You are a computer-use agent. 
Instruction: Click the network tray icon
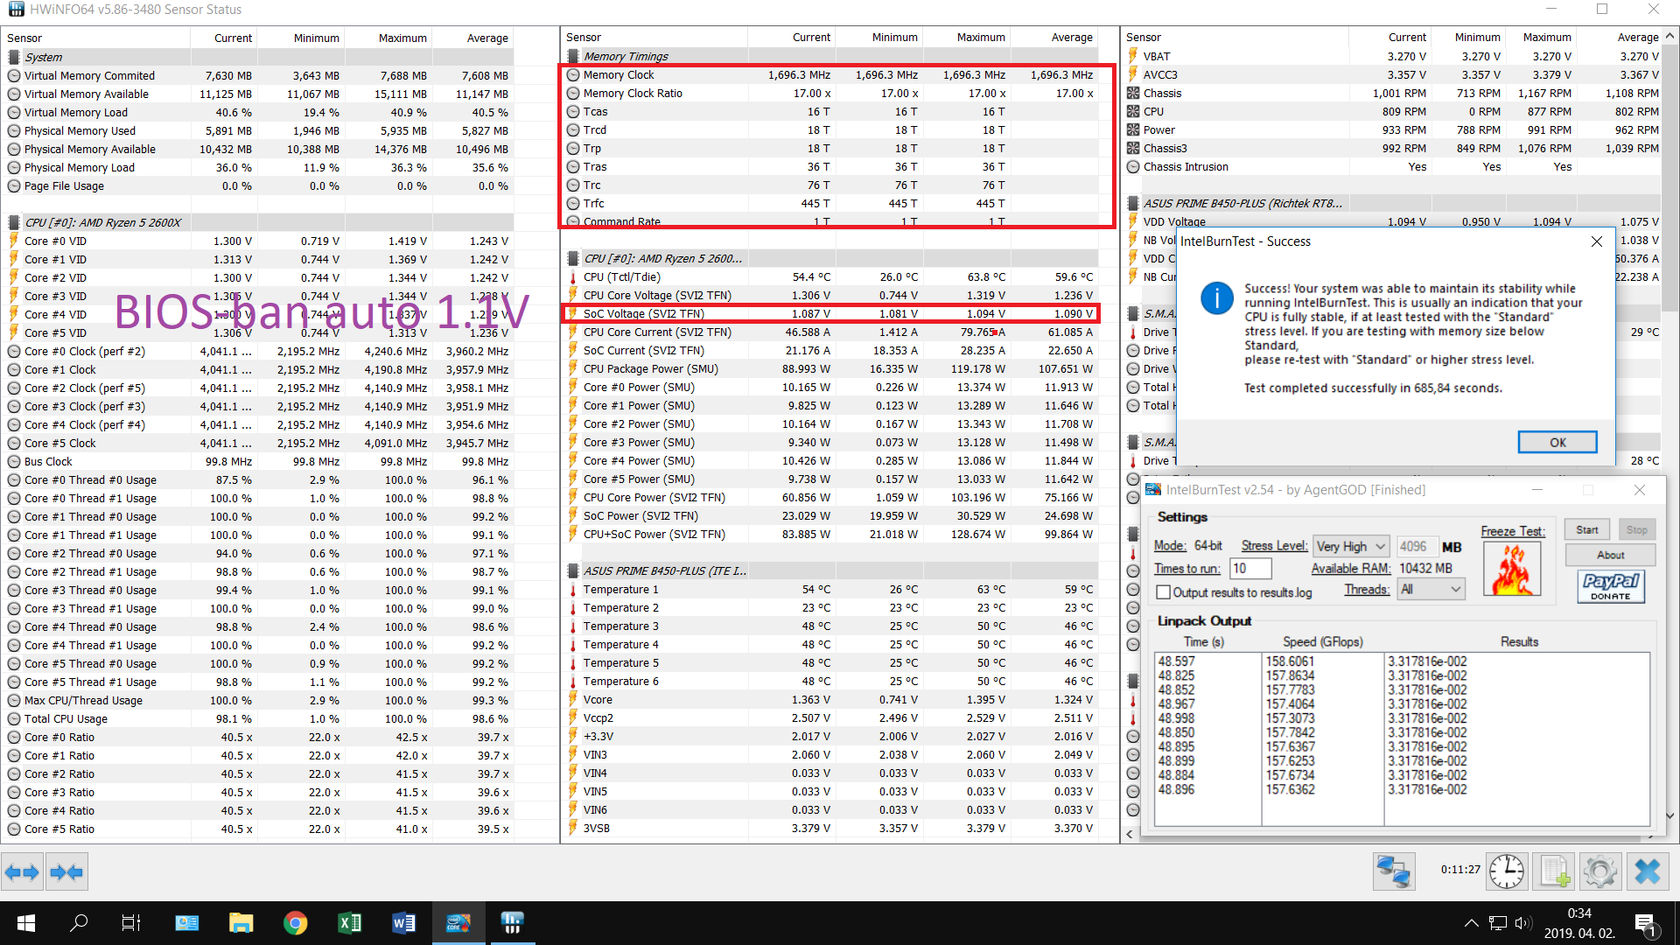pyautogui.click(x=1498, y=923)
